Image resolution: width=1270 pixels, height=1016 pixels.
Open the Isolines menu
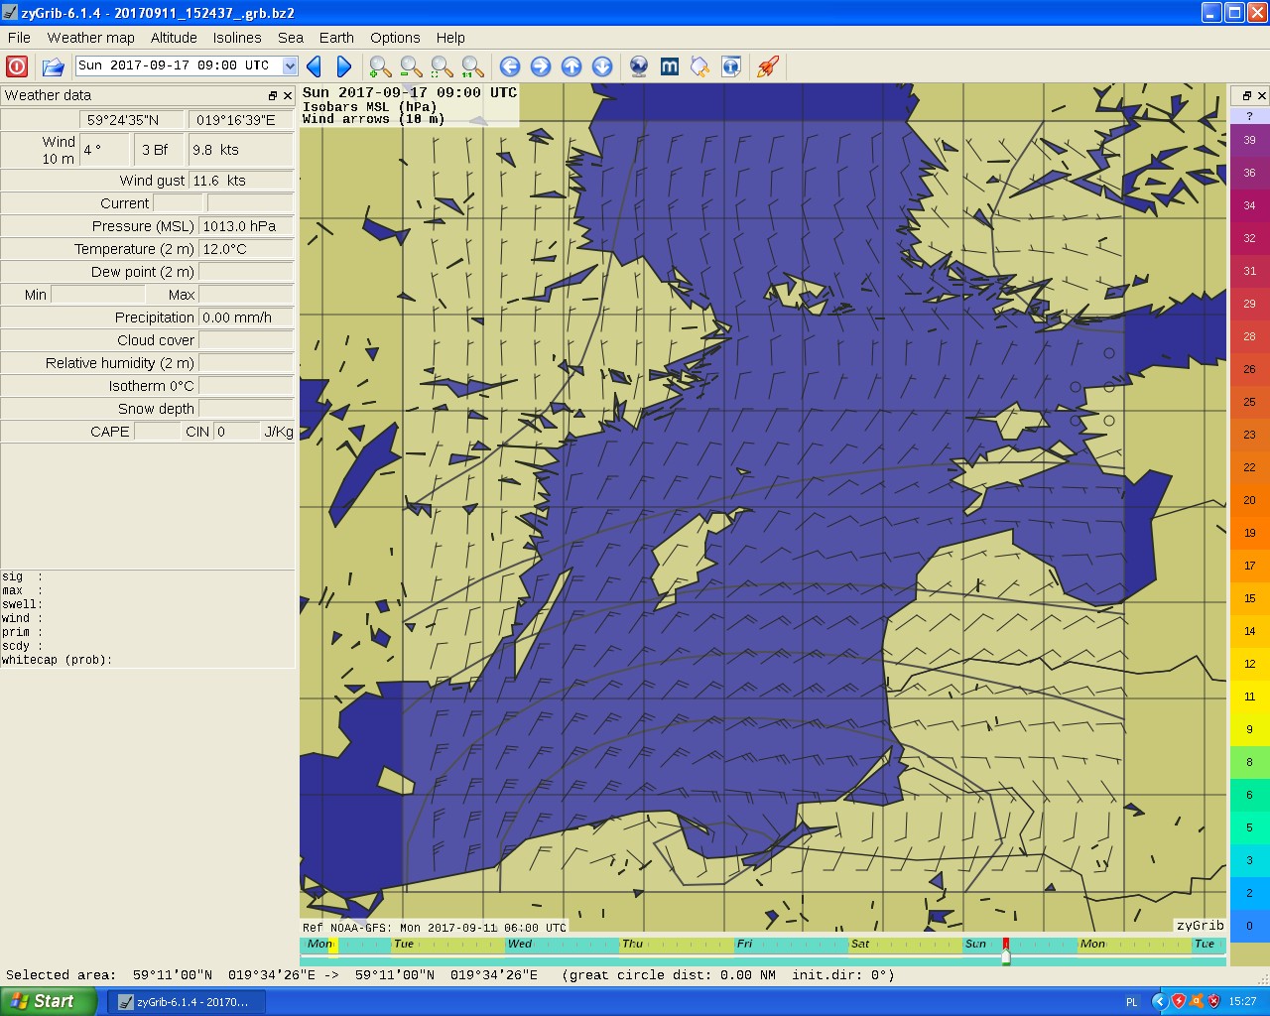pyautogui.click(x=237, y=38)
